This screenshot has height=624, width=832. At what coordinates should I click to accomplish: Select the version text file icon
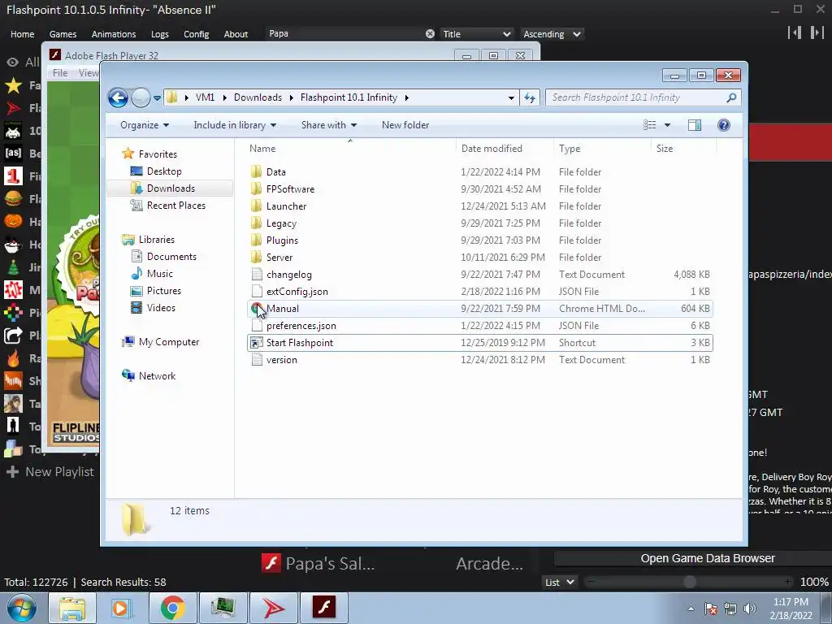(x=257, y=360)
